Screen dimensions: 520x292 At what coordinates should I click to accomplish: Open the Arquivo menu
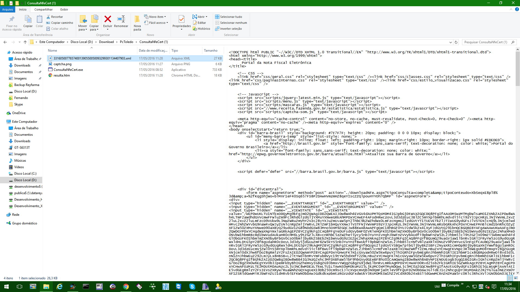pos(7,9)
